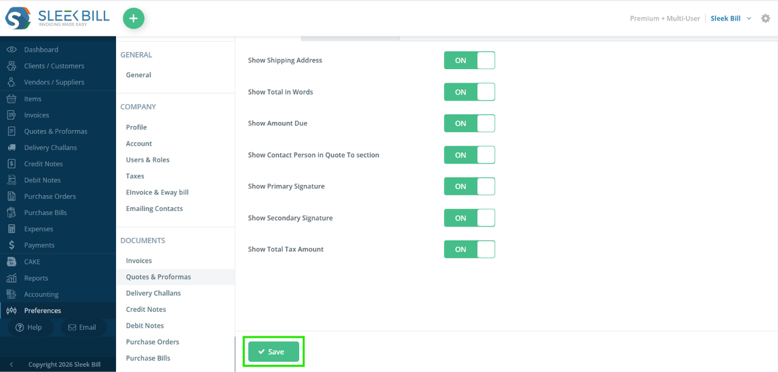Viewport: 778px width, 372px height.
Task: Open EInvoice & Eway bill settings
Action: coord(157,192)
